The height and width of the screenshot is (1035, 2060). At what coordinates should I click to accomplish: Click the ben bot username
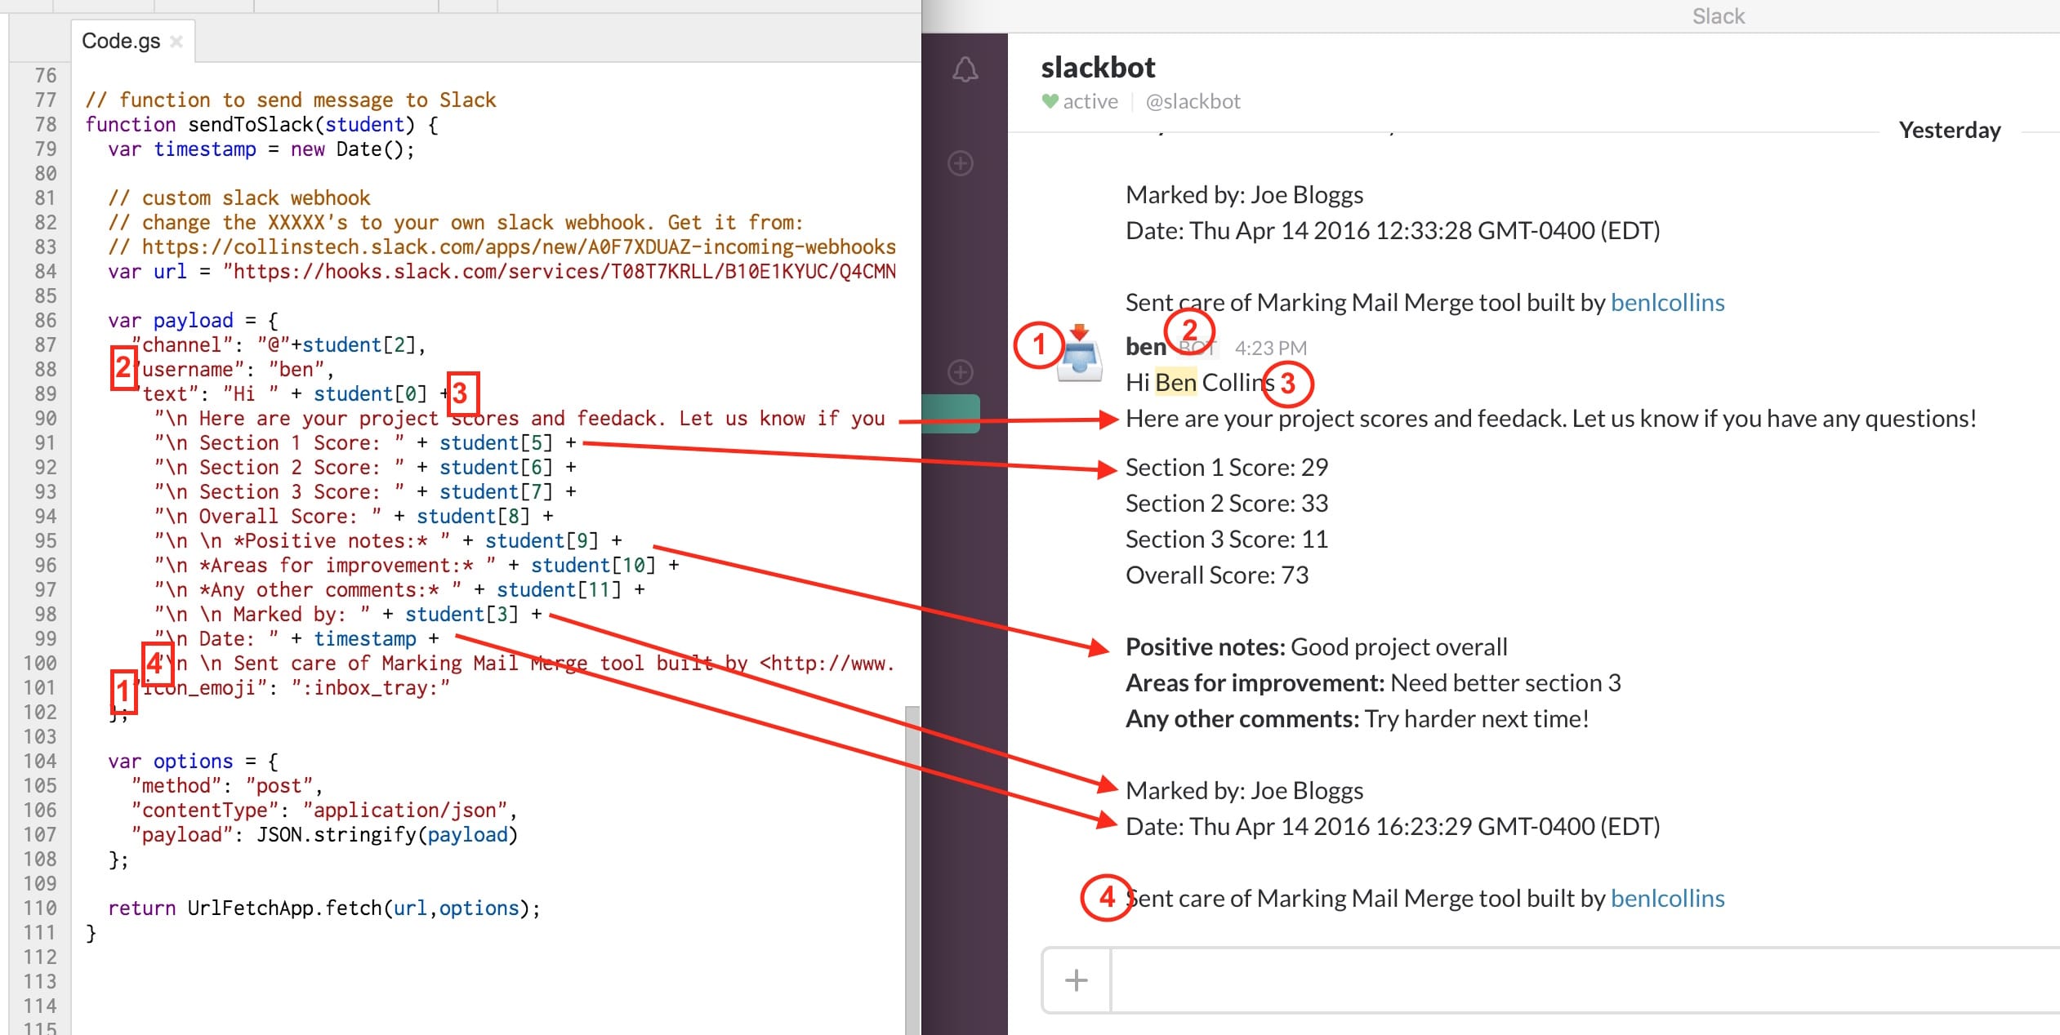pos(1145,347)
